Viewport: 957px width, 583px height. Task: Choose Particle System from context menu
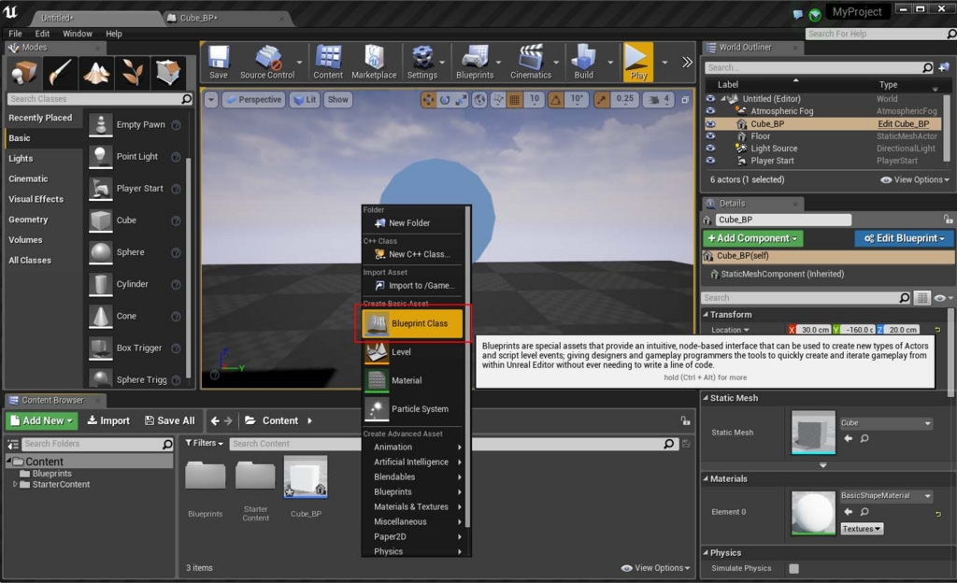point(412,409)
